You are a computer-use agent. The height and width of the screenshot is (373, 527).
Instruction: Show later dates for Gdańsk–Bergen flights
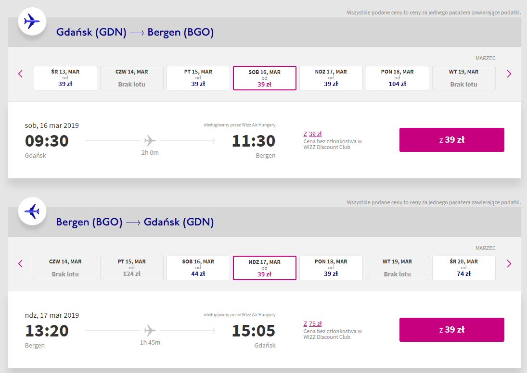pos(509,74)
